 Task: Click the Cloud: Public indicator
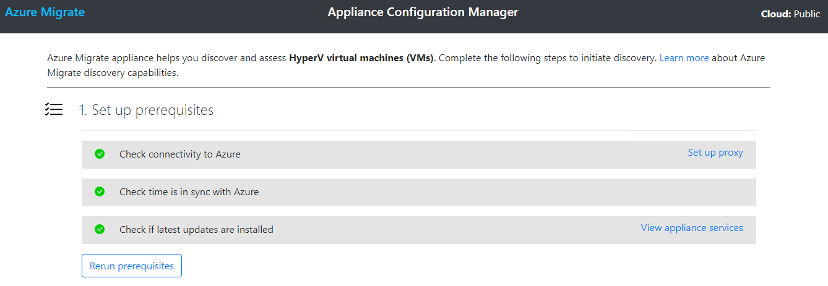pyautogui.click(x=790, y=14)
